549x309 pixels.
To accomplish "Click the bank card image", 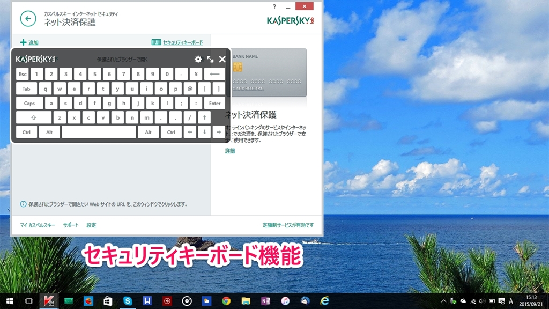I will click(269, 72).
